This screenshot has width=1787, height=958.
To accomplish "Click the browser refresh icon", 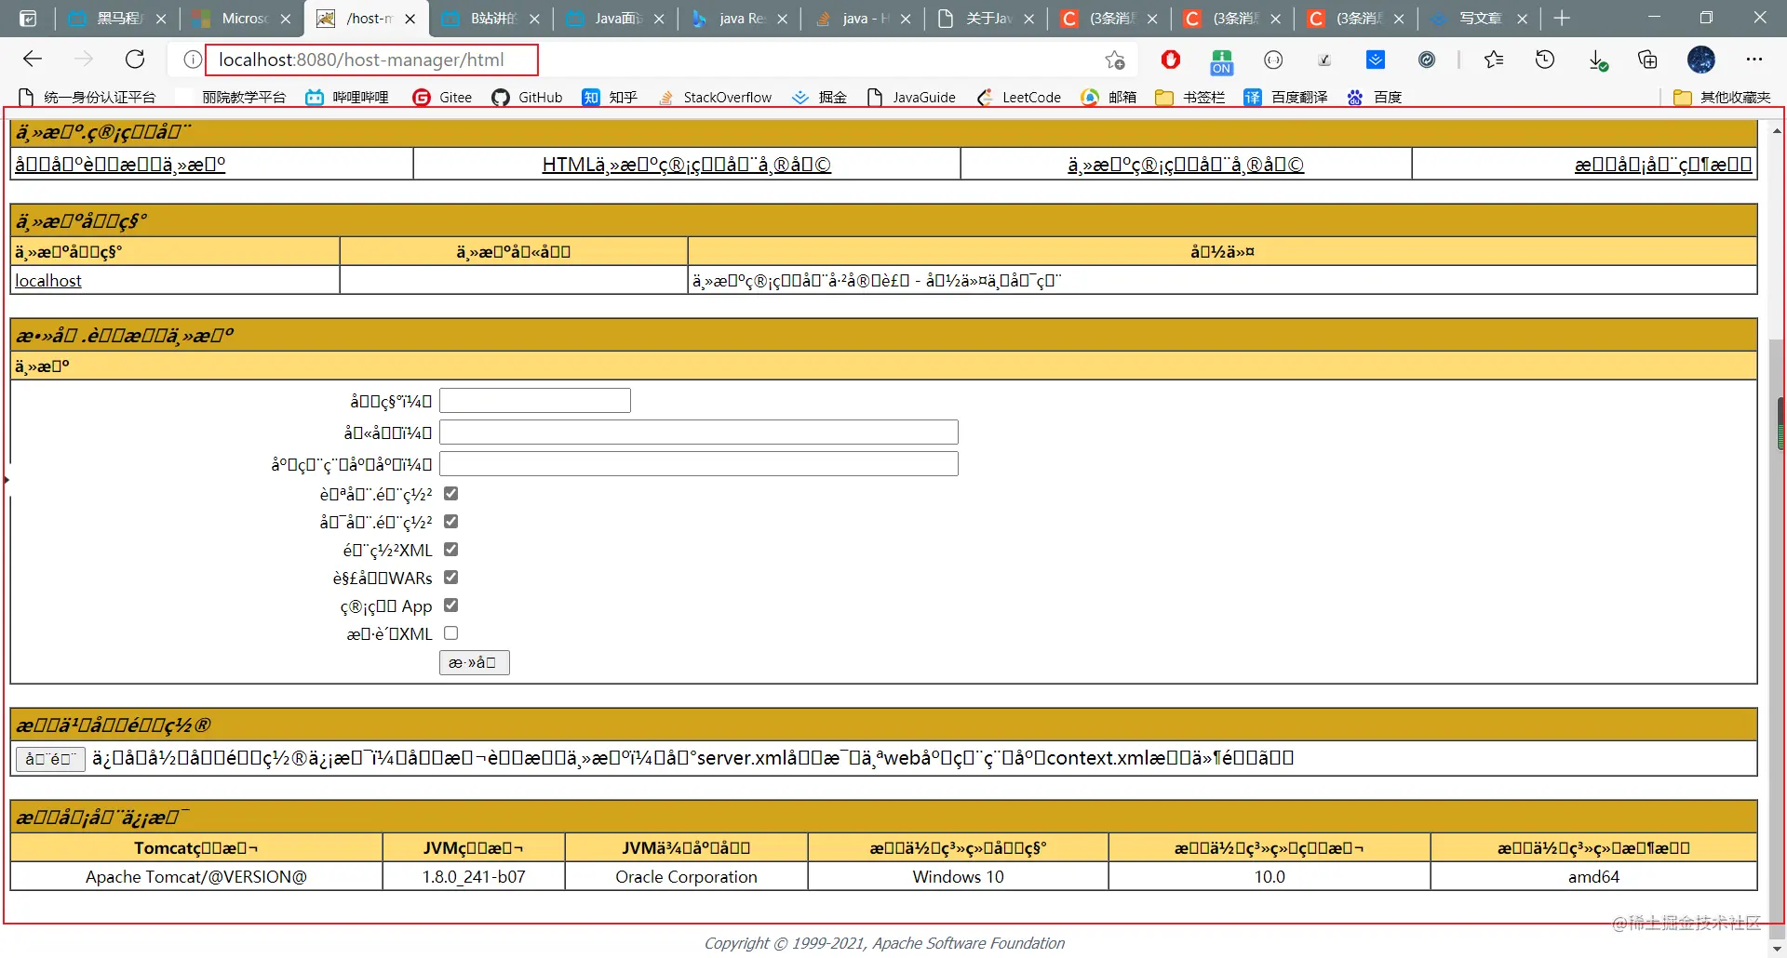I will coord(135,60).
